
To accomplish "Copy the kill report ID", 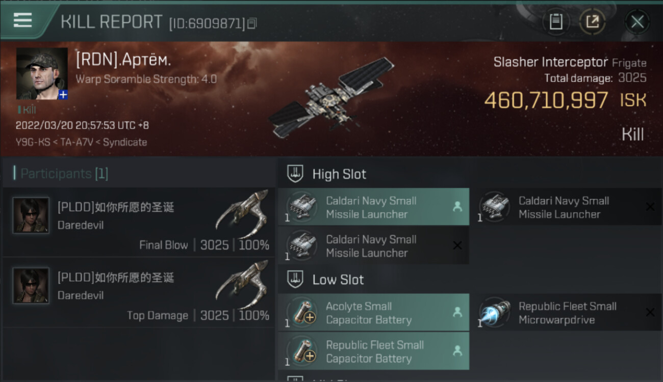I will click(252, 23).
